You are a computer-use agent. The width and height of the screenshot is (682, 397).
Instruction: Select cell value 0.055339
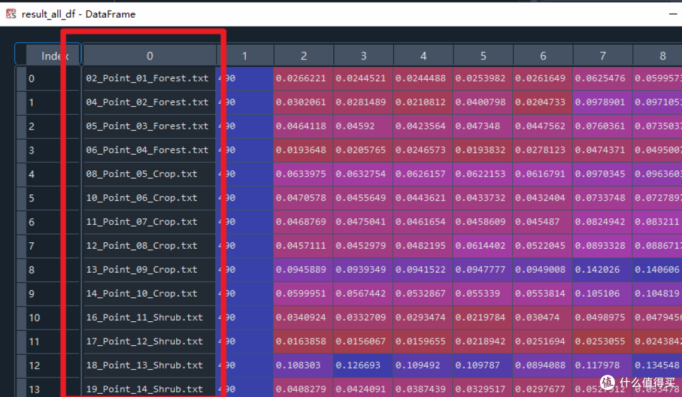483,294
